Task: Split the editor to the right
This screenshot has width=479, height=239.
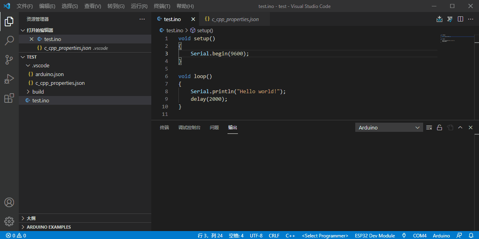Action: point(460,19)
